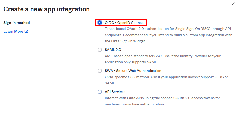Click the SAML 2.0 option label

(113, 50)
